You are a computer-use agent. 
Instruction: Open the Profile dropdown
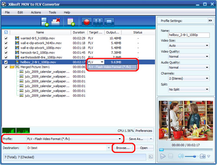point(74,139)
